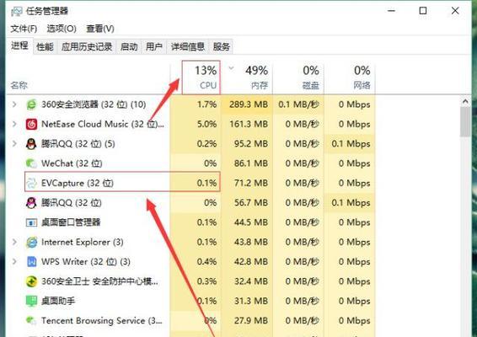Click the 腾讯QQ (5) penguin icon
477x337 pixels.
click(x=31, y=144)
